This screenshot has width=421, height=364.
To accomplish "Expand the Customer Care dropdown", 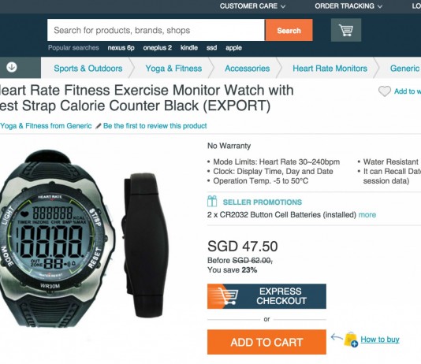I will tap(252, 6).
